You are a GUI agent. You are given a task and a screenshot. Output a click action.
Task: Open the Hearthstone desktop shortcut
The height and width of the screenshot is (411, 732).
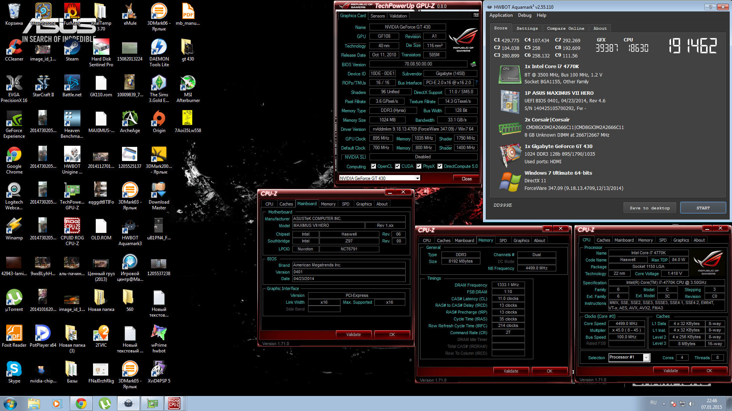43,14
